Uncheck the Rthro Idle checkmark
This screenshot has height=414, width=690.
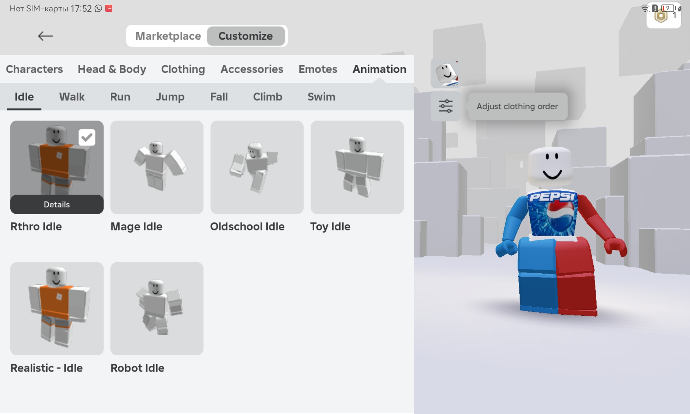coord(87,137)
